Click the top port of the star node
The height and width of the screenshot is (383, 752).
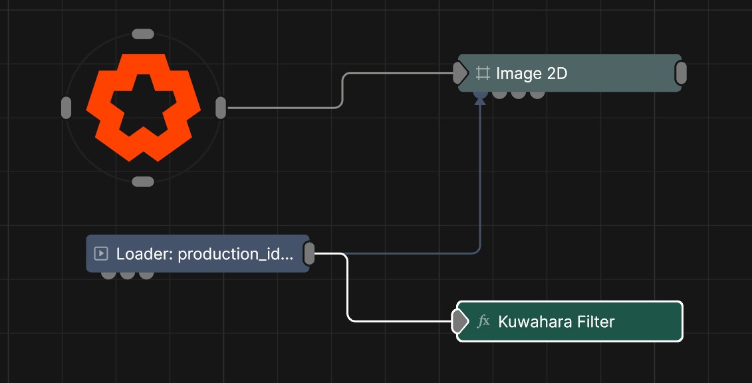click(142, 32)
